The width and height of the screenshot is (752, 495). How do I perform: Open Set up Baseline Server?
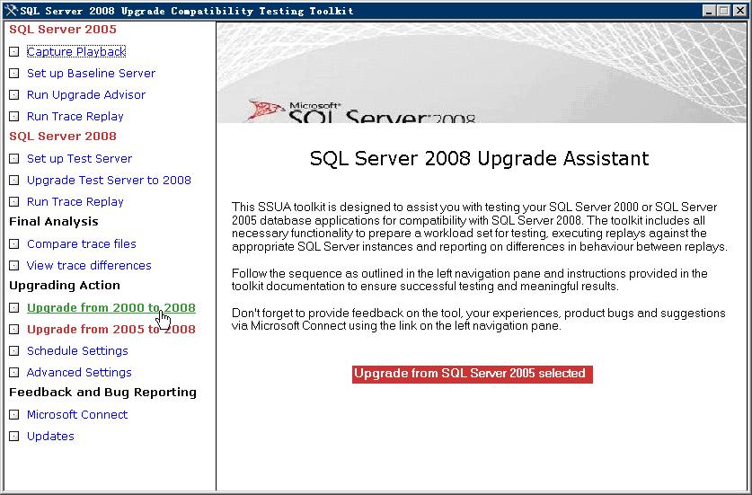91,74
